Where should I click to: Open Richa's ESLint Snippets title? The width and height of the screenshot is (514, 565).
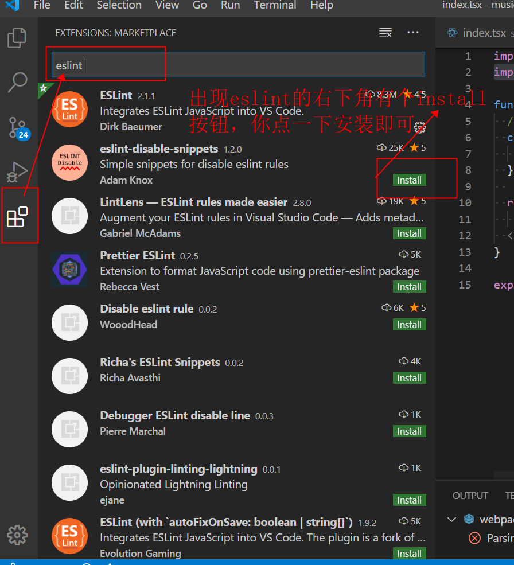pyautogui.click(x=160, y=362)
